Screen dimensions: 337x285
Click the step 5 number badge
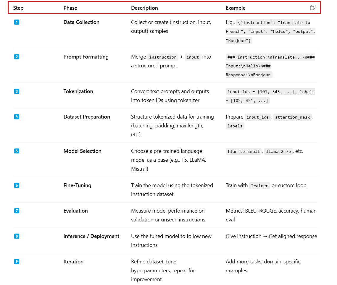coord(17,151)
